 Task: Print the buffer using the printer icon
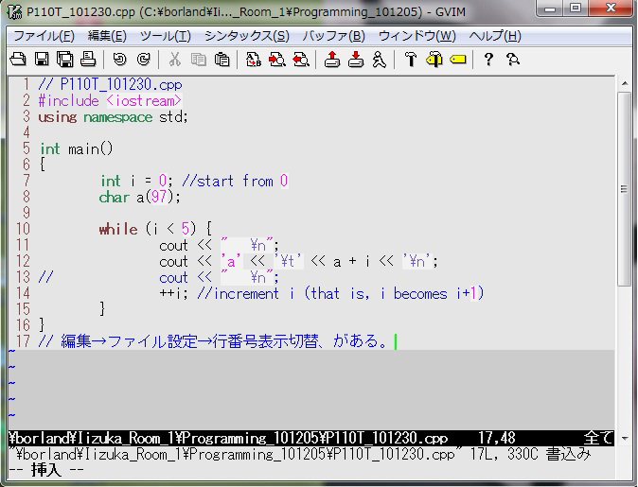[x=88, y=60]
